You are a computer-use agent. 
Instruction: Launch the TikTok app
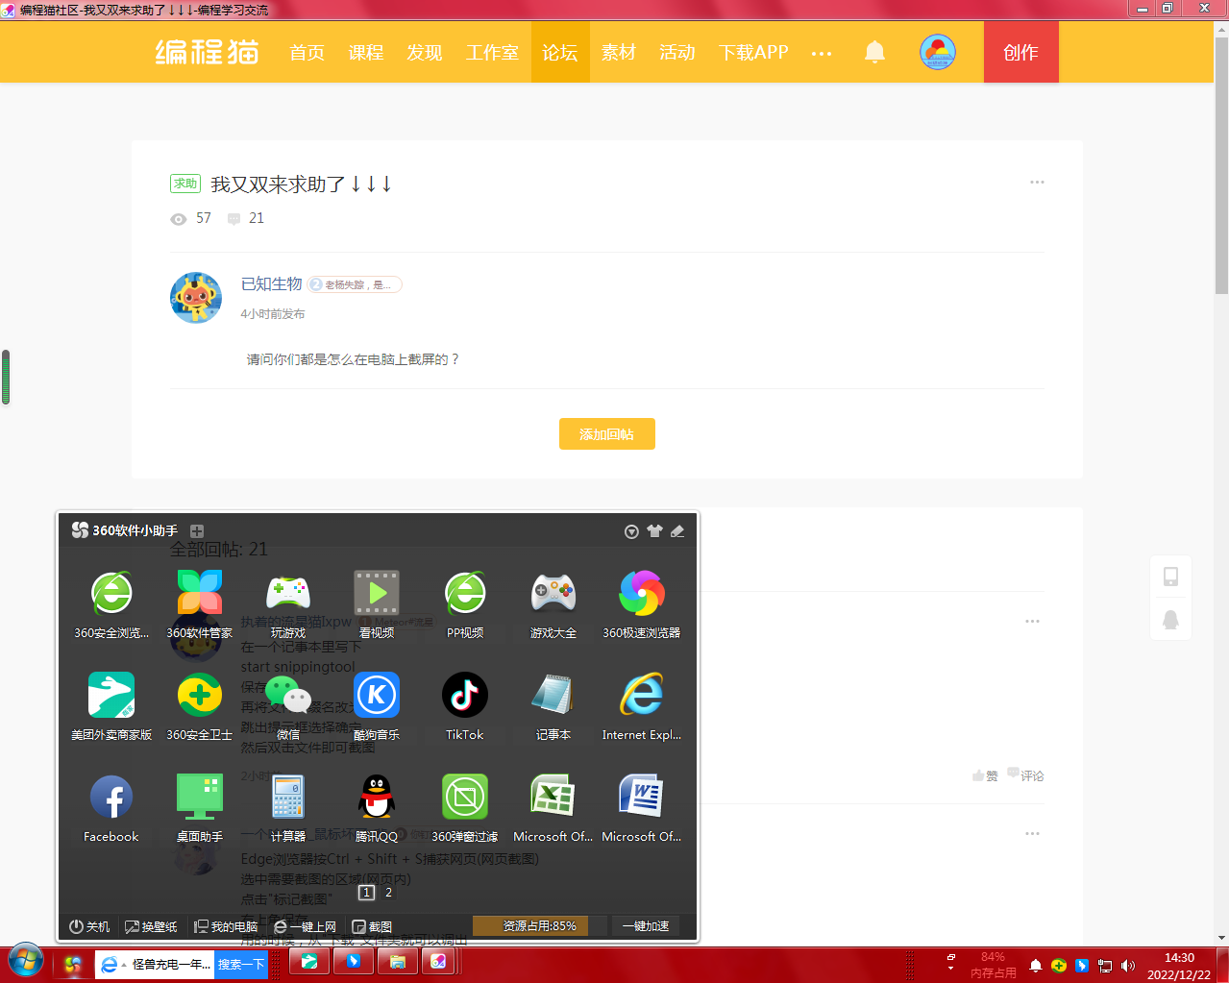465,705
